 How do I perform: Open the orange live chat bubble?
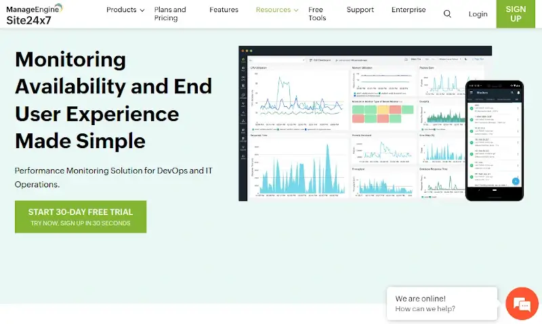click(522, 304)
